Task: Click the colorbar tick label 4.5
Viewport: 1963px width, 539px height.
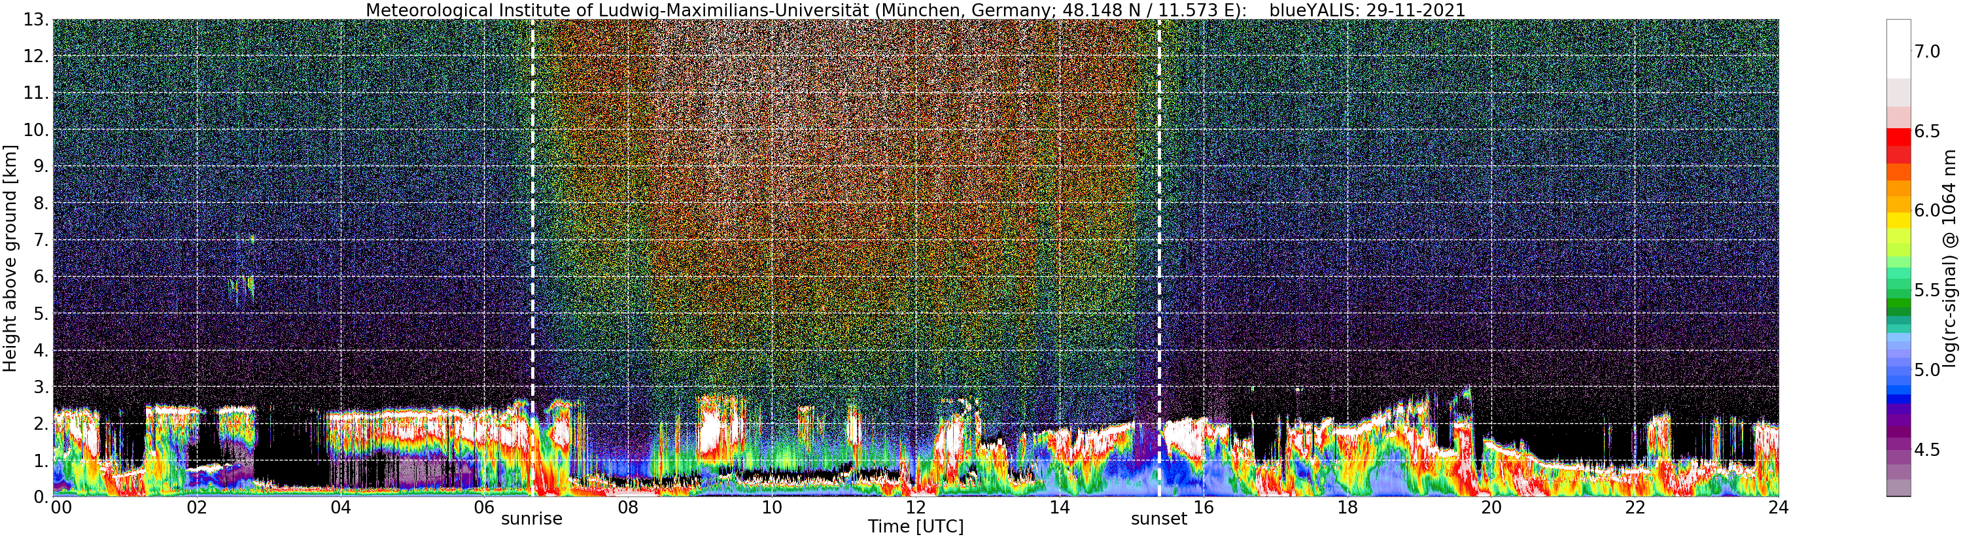Action: point(1927,450)
